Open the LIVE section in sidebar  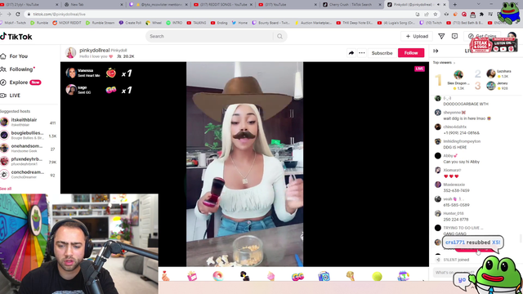click(x=15, y=96)
